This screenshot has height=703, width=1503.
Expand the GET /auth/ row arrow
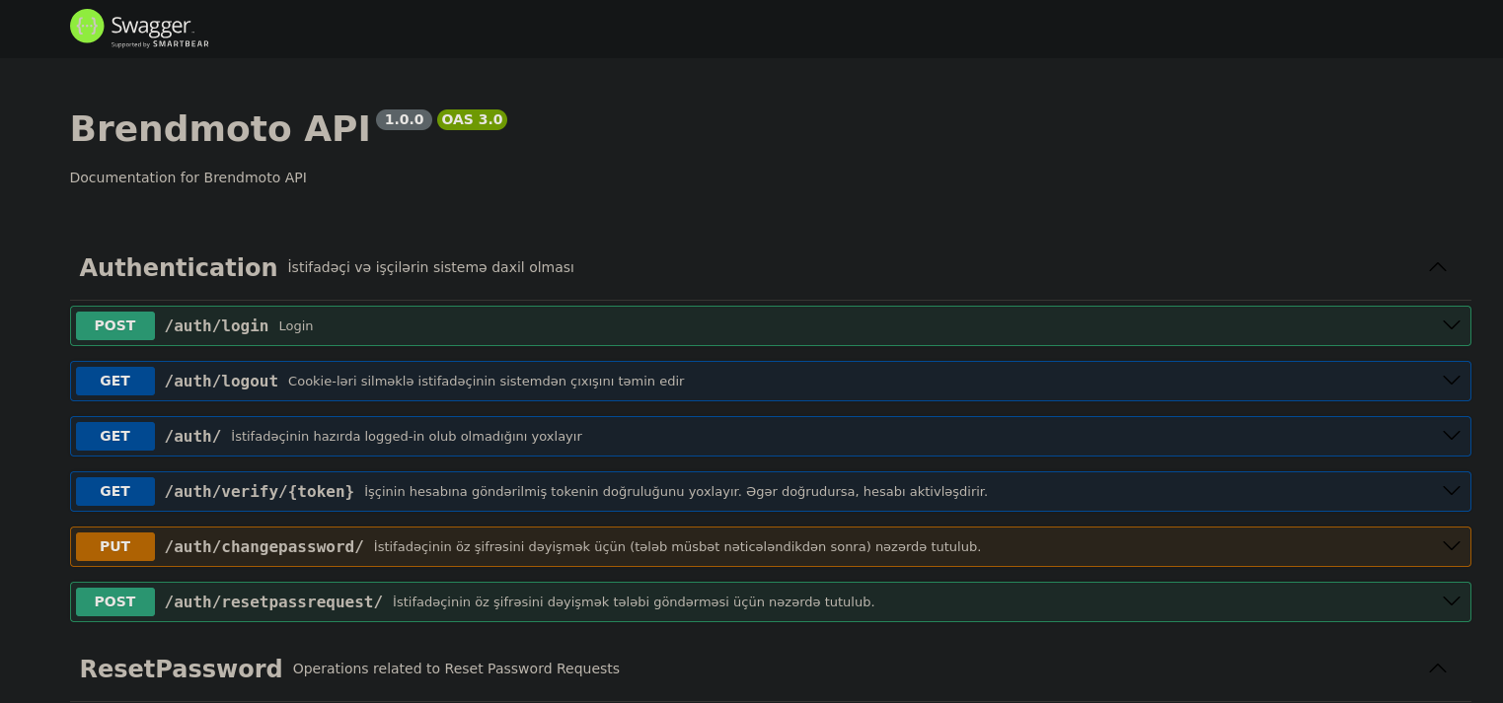(x=1451, y=436)
